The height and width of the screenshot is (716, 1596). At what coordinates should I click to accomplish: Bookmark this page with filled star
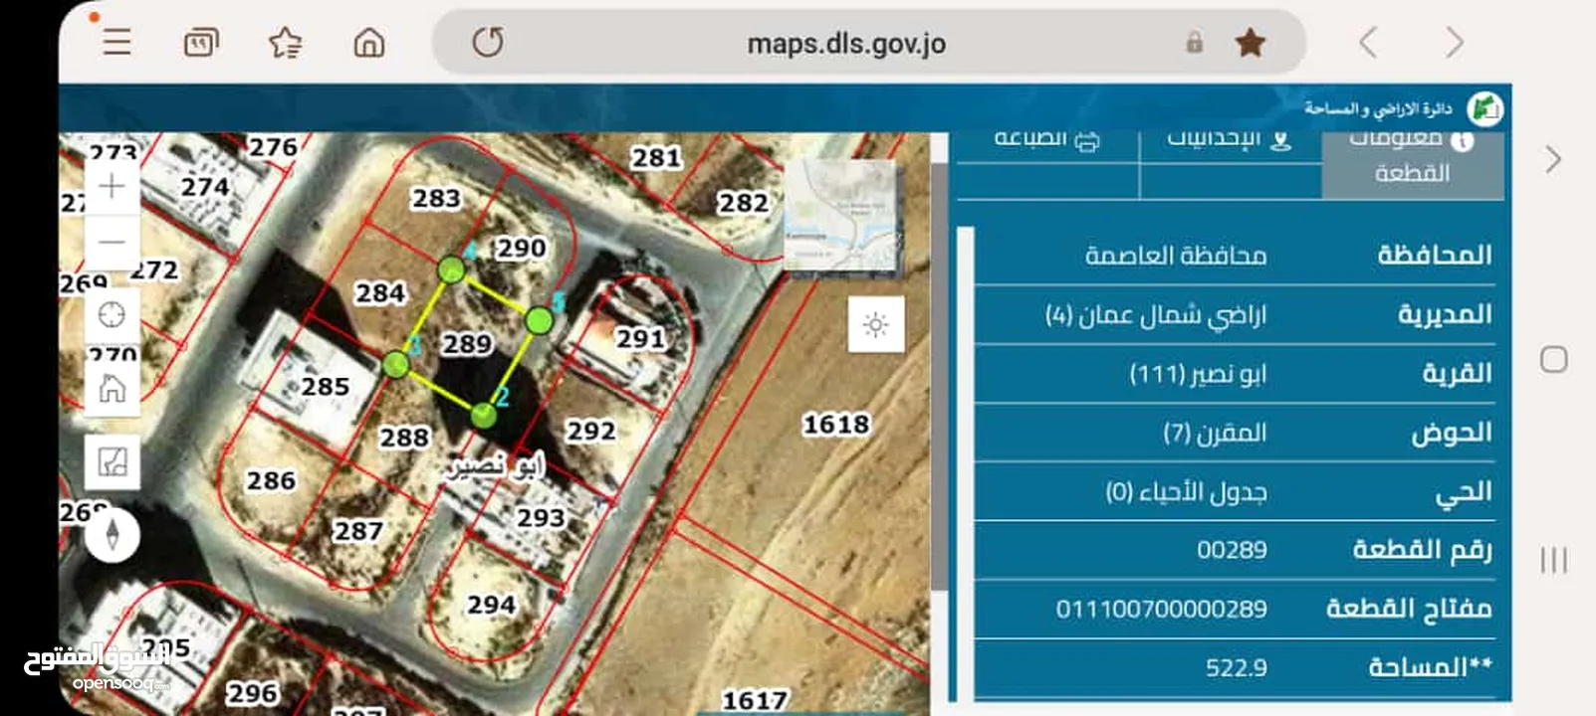pyautogui.click(x=1250, y=43)
